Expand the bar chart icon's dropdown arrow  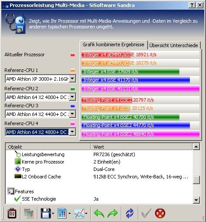tap(69, 213)
